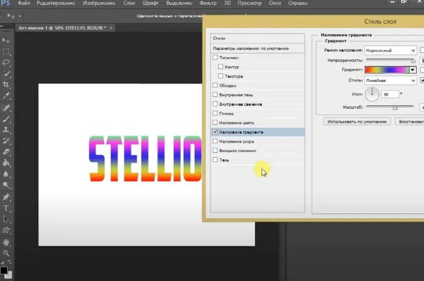Select the Path Selection tool
Viewport: 424px width, 281px height.
click(6, 219)
